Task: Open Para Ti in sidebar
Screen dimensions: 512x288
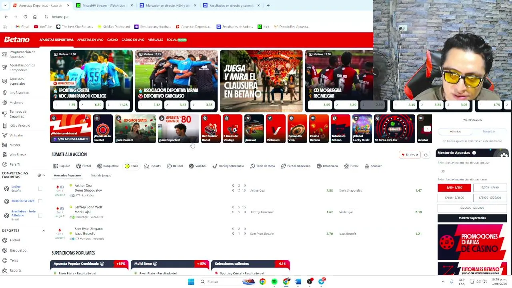Action: tap(14, 164)
